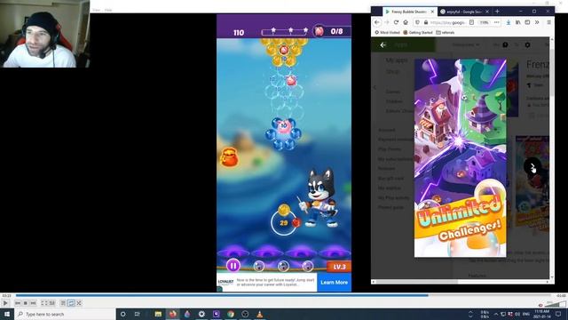568x320 pixels.
Task: Click the zoom level indicator in address bar
Action: pos(485,22)
